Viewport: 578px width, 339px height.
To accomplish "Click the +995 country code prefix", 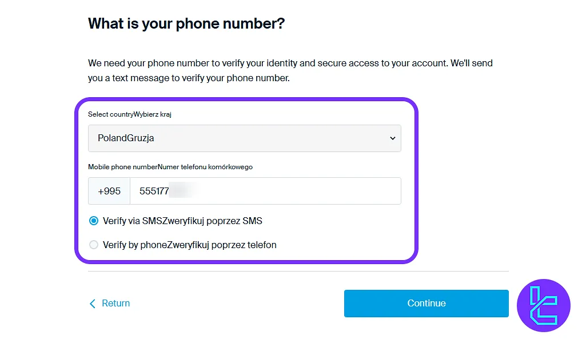I will pos(109,191).
